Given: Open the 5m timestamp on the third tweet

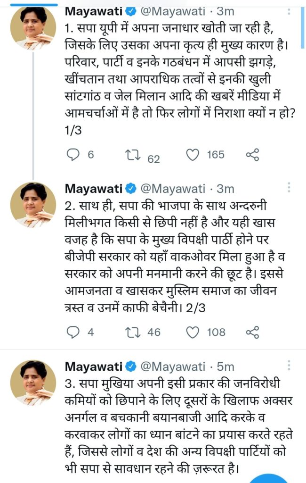Looking at the screenshot, I should 225,366.
